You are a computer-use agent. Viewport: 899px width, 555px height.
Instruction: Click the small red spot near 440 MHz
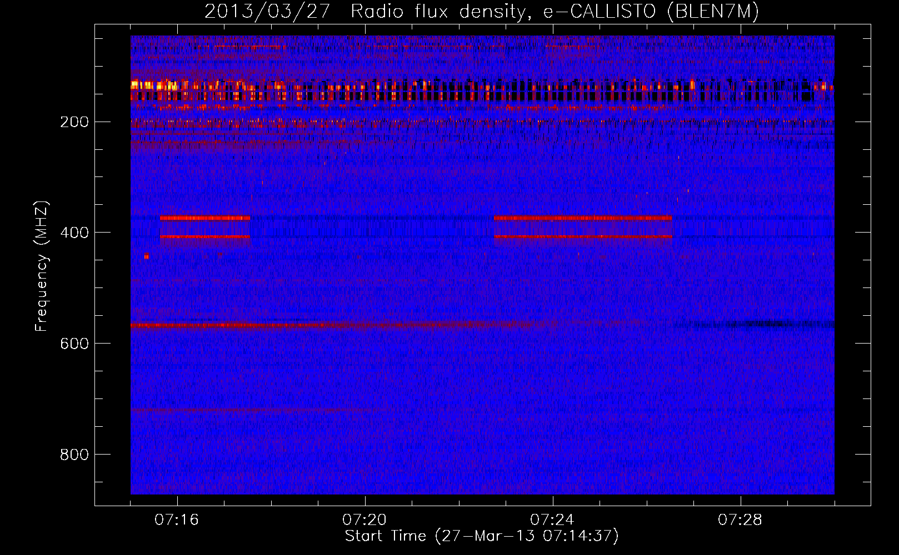click(x=146, y=256)
